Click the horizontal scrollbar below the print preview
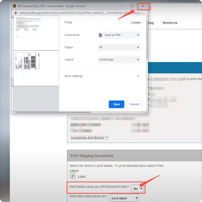This screenshot has height=202, width=202. tap(53, 112)
